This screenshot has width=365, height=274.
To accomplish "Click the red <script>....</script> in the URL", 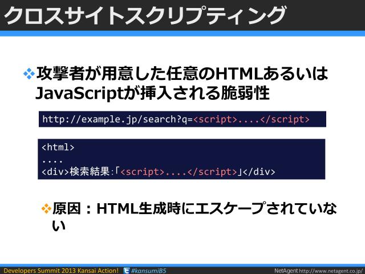I will click(x=252, y=119).
